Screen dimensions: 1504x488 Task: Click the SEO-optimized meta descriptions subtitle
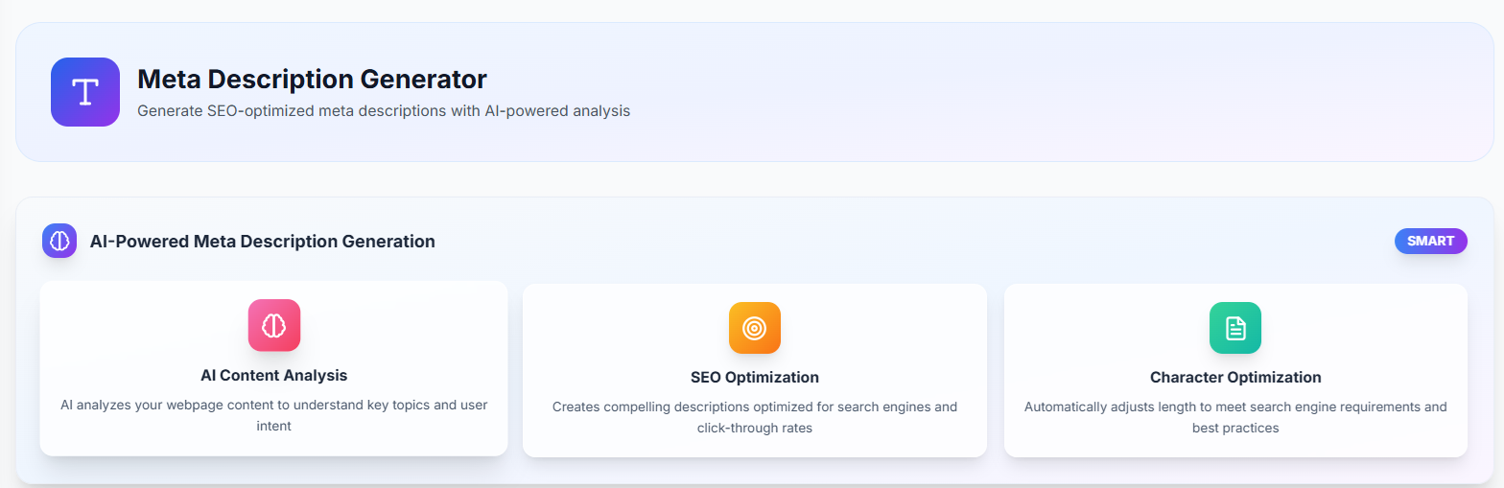pos(384,111)
